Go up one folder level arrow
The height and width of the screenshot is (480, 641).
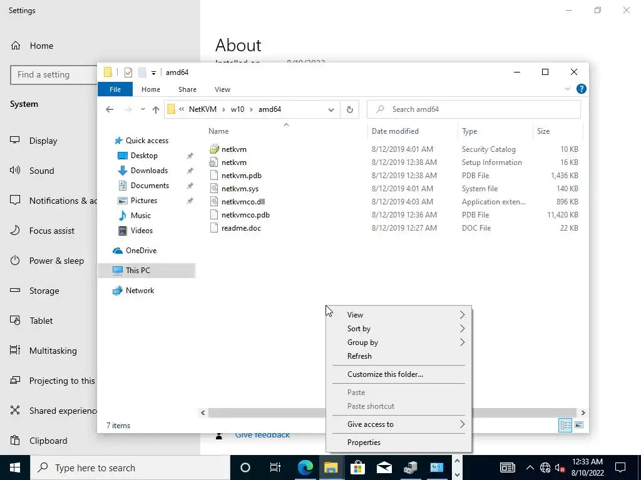click(155, 109)
